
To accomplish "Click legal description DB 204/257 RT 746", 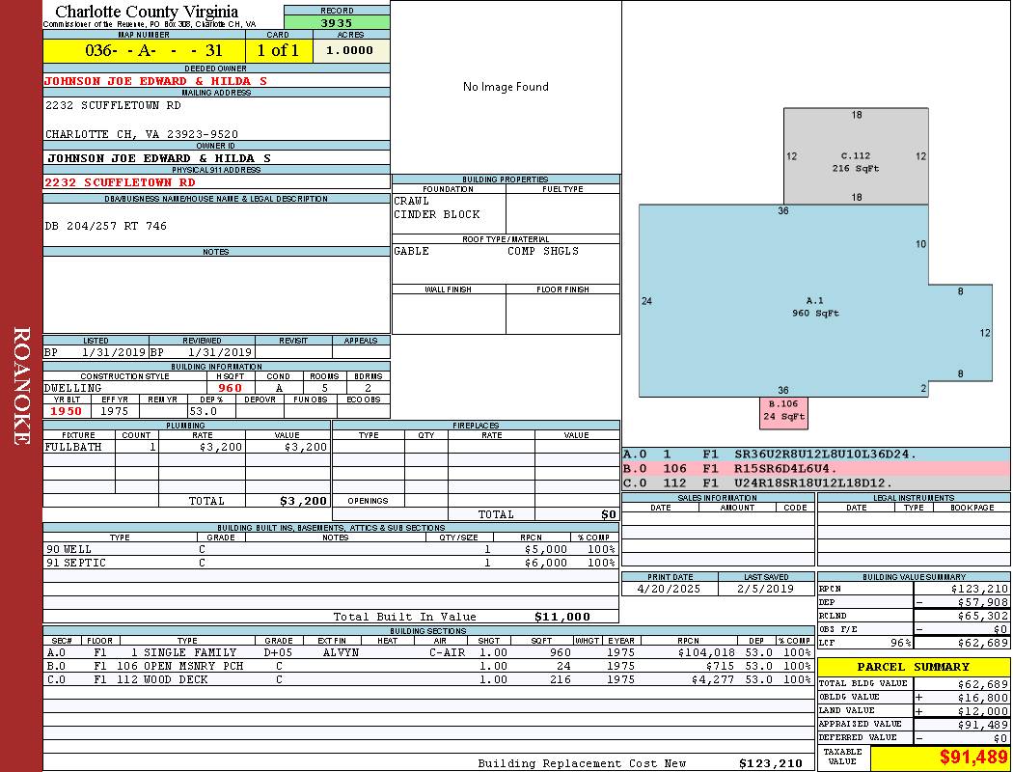I will coord(106,226).
